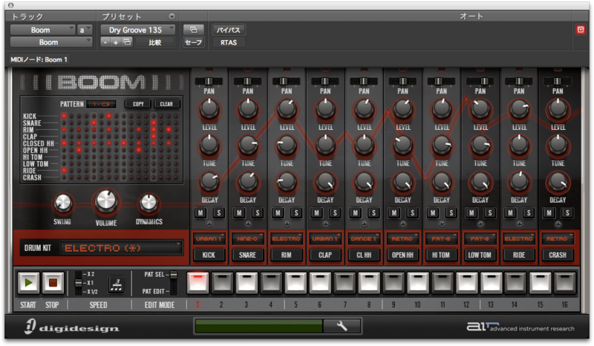Click the SPEED x2/x1/x1/2 slider

click(x=79, y=283)
